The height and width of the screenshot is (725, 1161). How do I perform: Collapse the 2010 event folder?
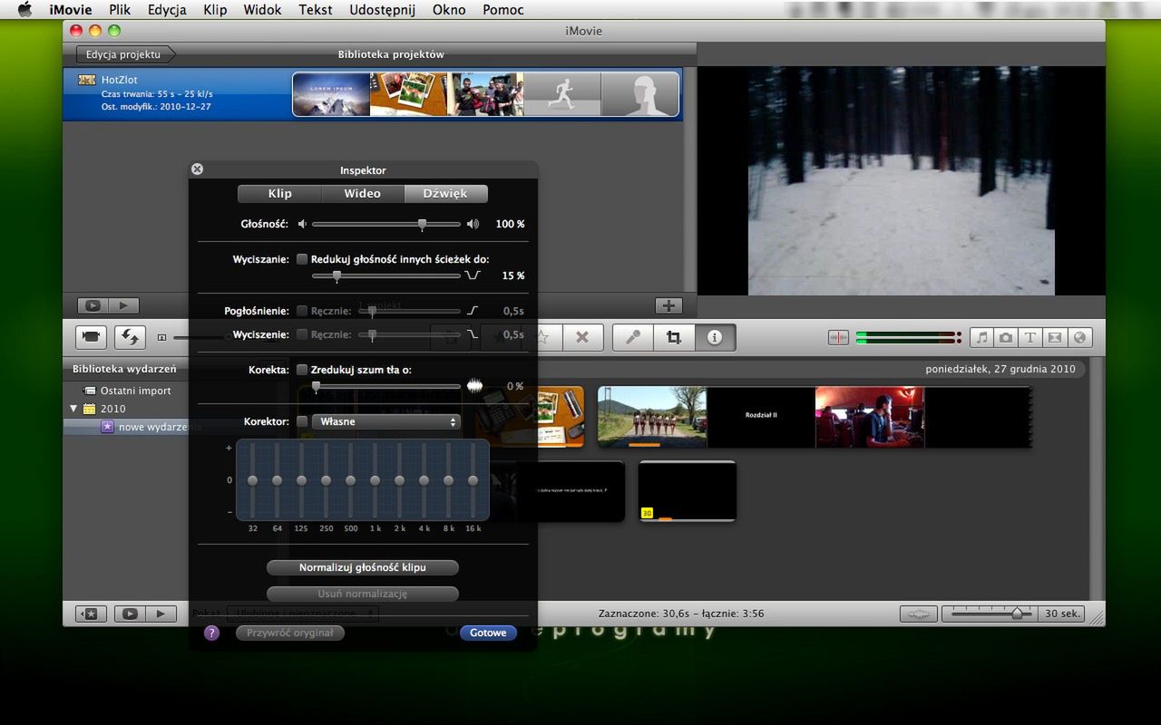click(x=74, y=409)
